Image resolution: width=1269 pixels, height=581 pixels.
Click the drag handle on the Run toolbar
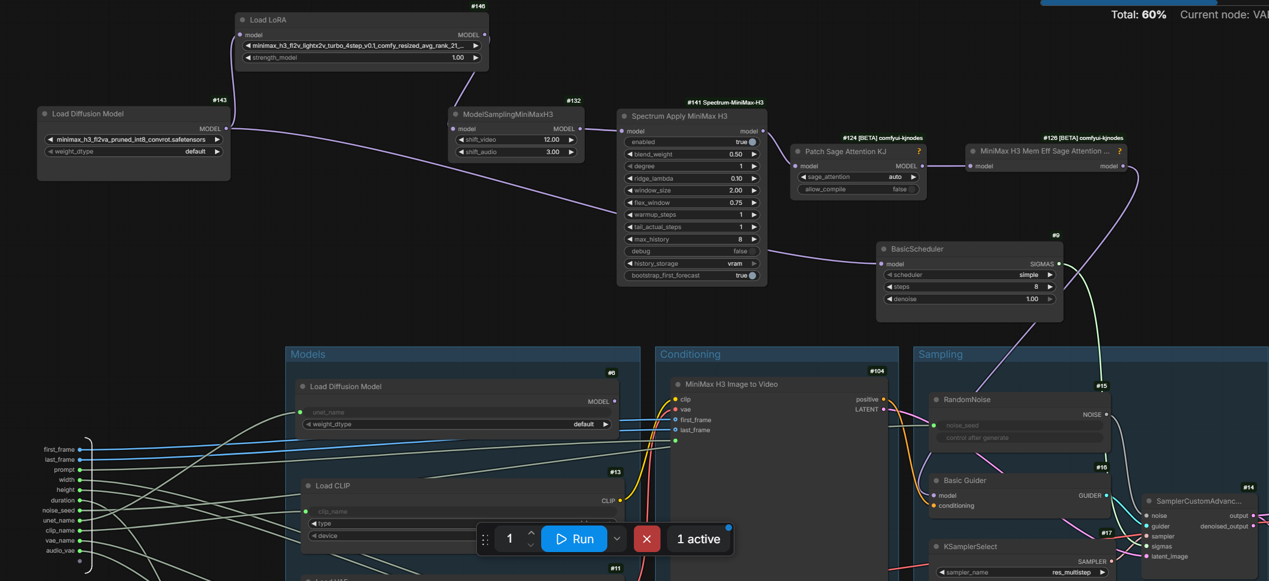(x=485, y=540)
